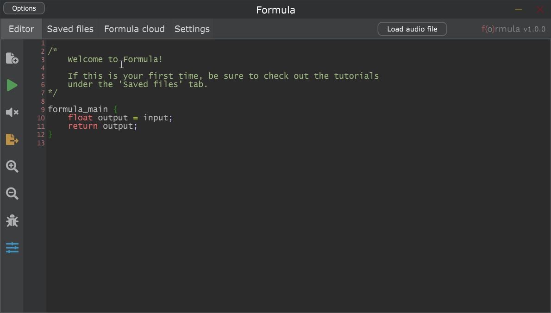Minimize the Formula window
This screenshot has height=313, width=551.
coord(519,9)
